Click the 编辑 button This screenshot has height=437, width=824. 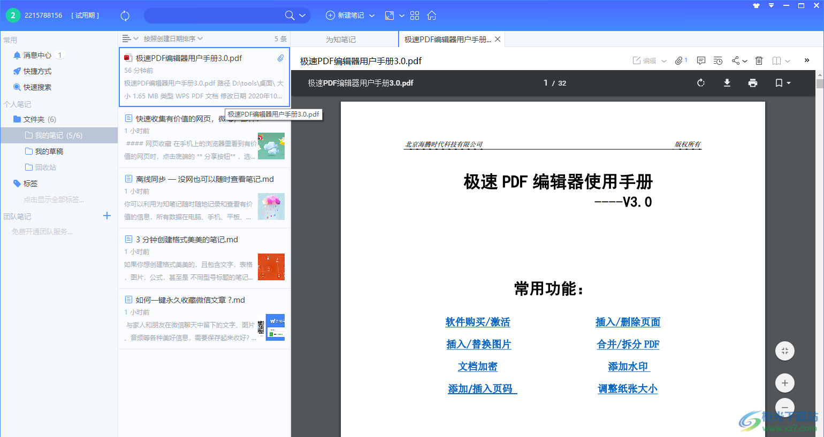coord(645,61)
